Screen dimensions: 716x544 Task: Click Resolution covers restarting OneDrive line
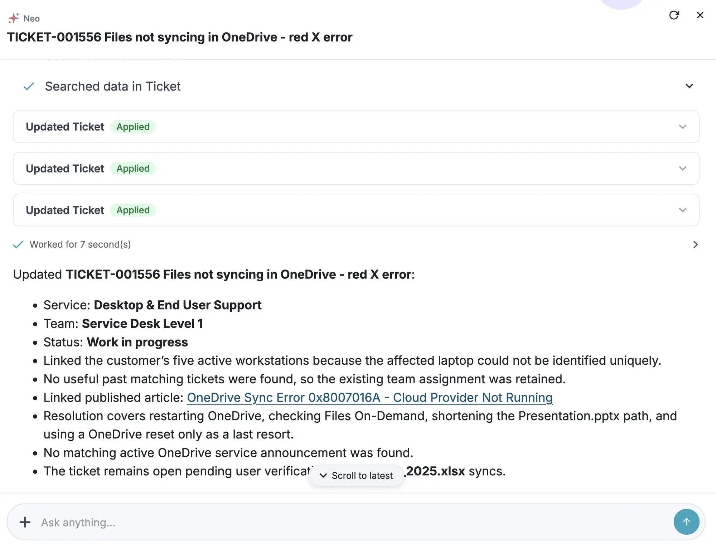tap(360, 425)
